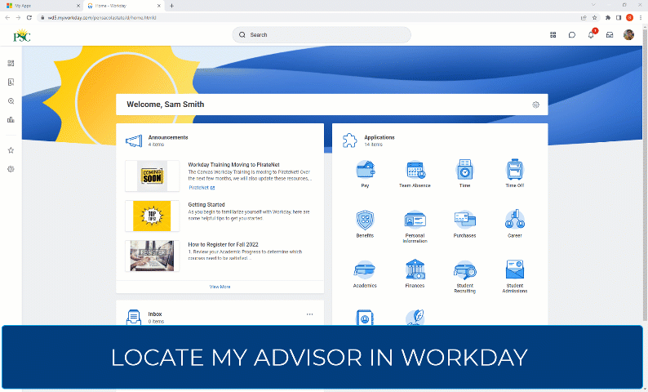This screenshot has width=648, height=392.
Task: Click the document report icon in left sidebar
Action: coord(11,82)
